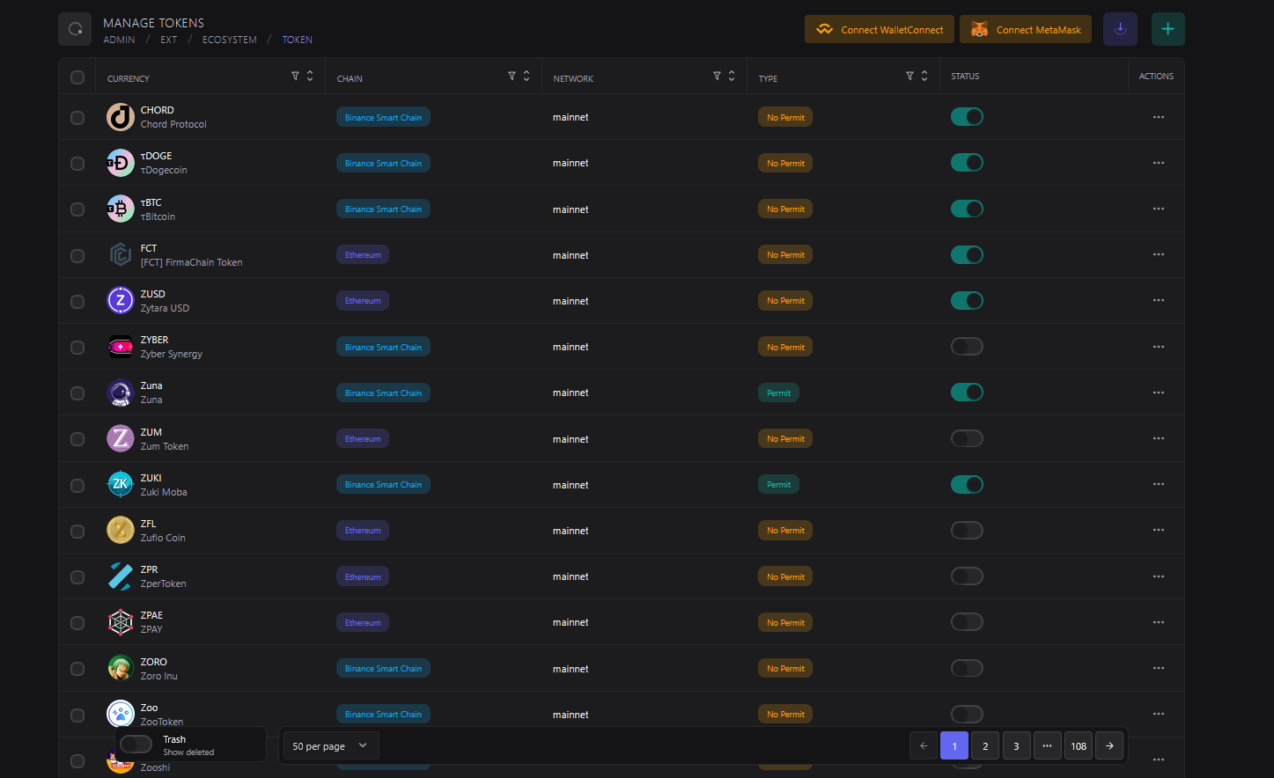Click filter icon in Type column header
1274x778 pixels.
tap(909, 77)
